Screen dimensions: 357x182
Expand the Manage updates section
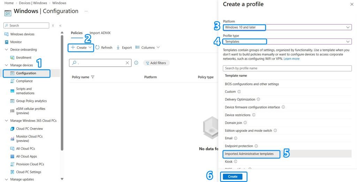tap(6, 180)
